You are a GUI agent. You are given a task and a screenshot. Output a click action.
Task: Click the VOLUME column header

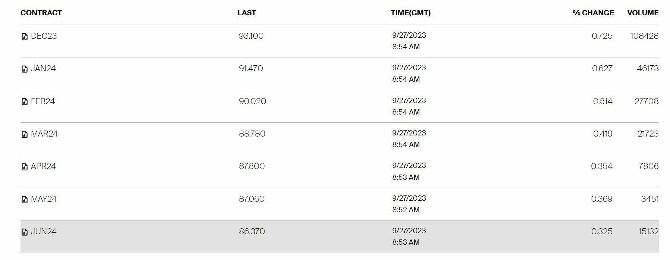click(x=643, y=13)
